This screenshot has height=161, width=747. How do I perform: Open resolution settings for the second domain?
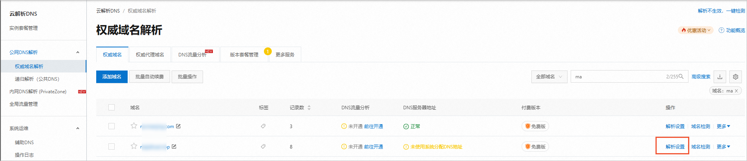[675, 147]
